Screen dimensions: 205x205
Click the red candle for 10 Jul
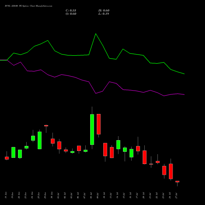(105, 150)
